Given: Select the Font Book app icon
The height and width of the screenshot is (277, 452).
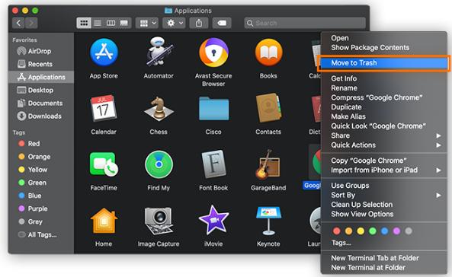Looking at the screenshot, I should tap(213, 164).
